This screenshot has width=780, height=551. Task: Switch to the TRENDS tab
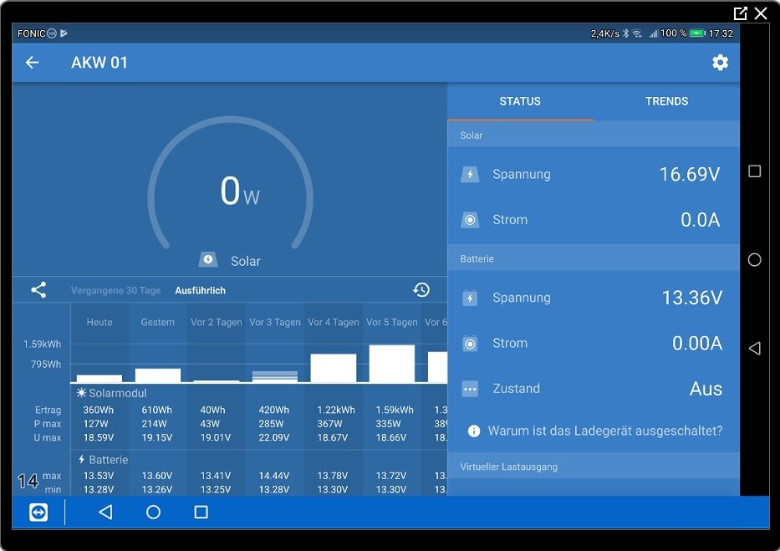(666, 101)
